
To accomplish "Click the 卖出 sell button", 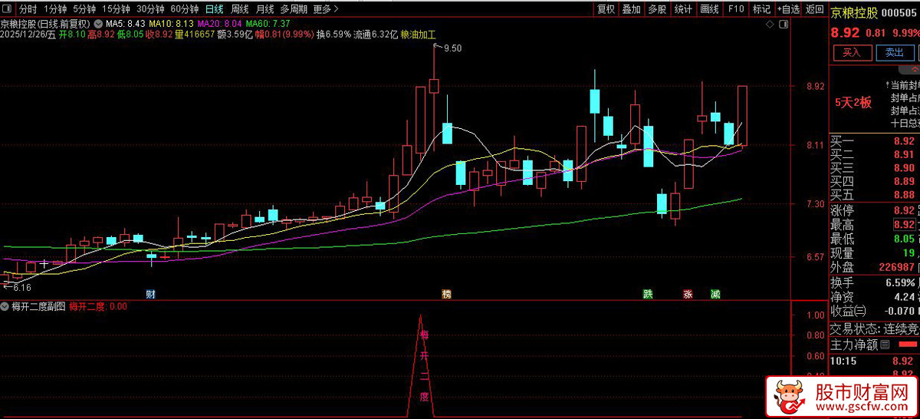I will click(x=894, y=52).
